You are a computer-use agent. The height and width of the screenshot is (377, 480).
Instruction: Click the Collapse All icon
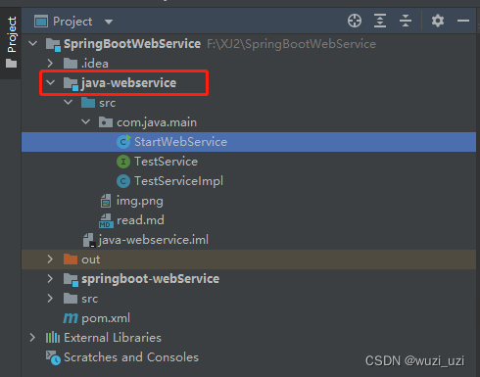click(x=406, y=21)
